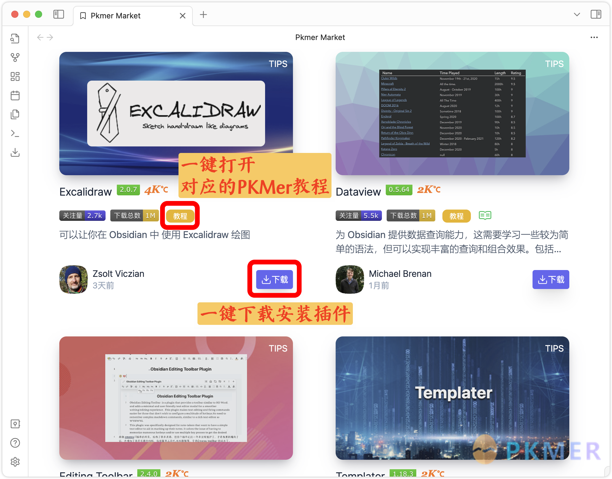This screenshot has height=479, width=612.
Task: Click Zsolt Viczian author avatar
Action: 74,280
